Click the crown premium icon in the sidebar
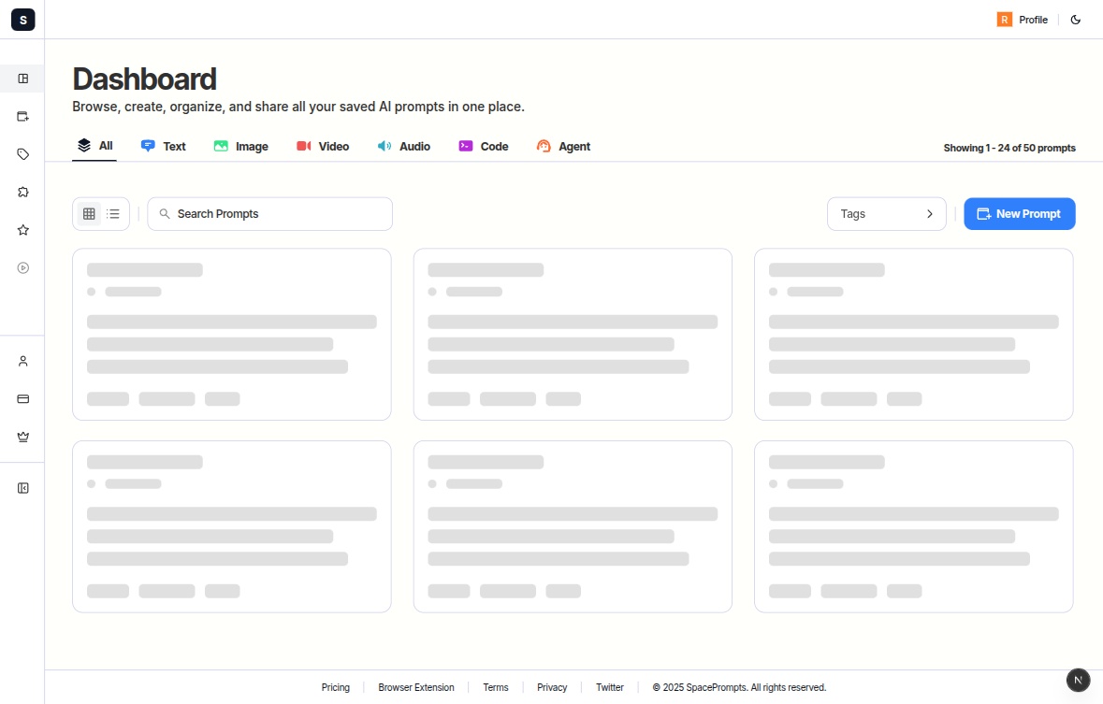 pyautogui.click(x=23, y=436)
